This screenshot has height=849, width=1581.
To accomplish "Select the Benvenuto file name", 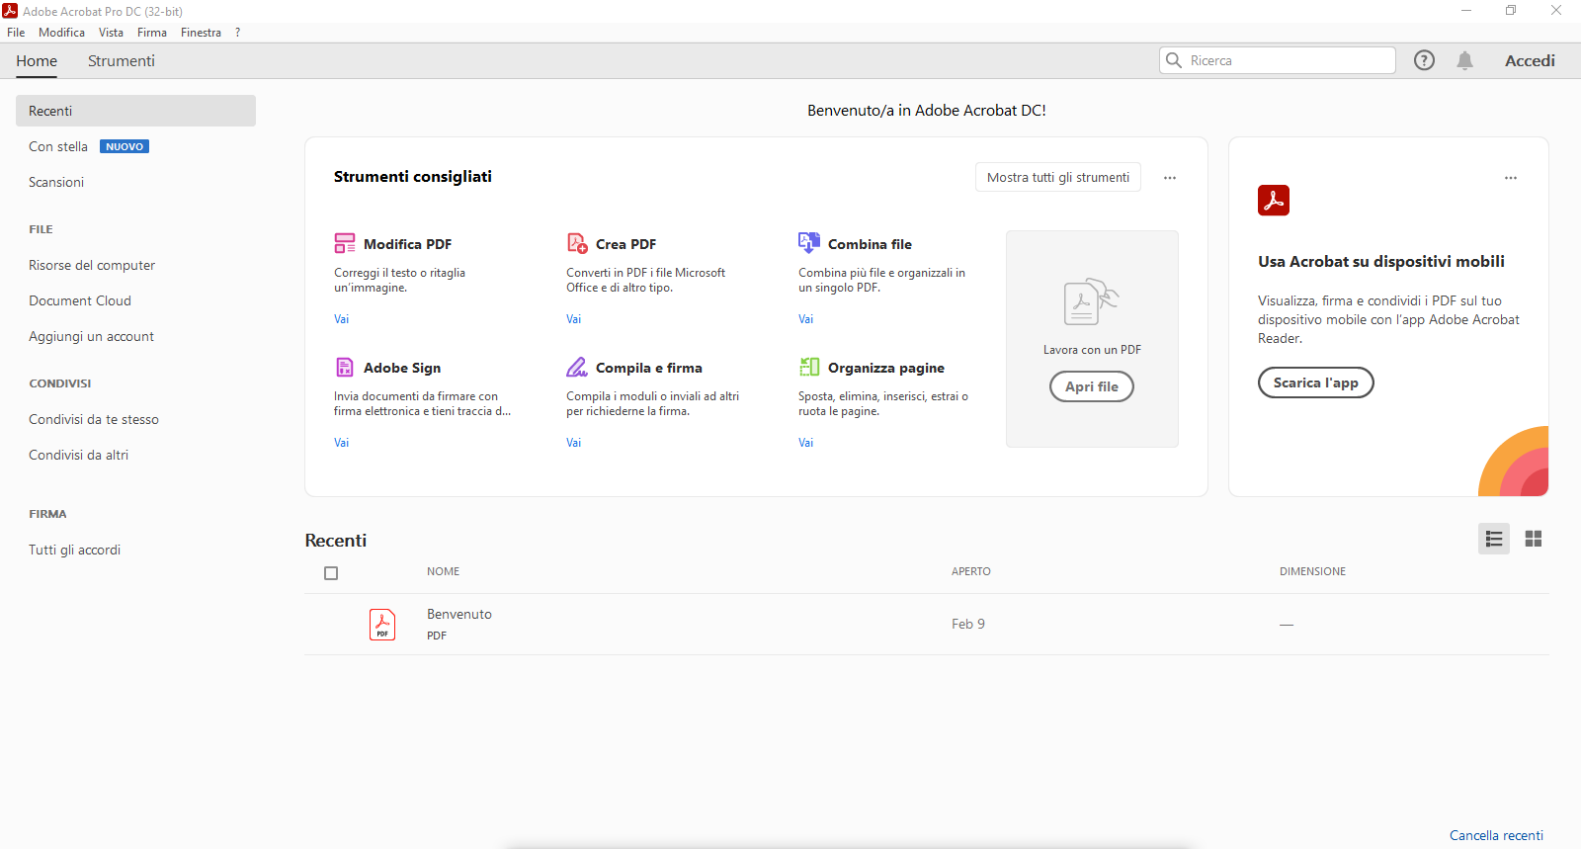I will pos(459,614).
